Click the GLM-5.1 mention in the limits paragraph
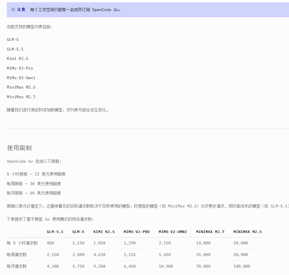 pyautogui.click(x=280, y=206)
